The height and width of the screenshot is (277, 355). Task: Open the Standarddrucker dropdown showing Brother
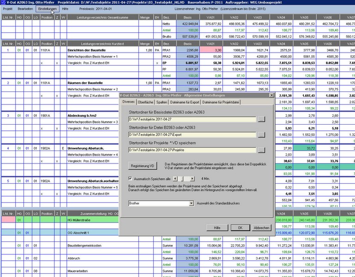pos(191,203)
